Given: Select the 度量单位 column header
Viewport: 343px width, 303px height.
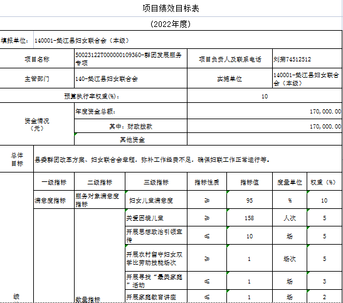Looking at the screenshot, I should pyautogui.click(x=290, y=182).
